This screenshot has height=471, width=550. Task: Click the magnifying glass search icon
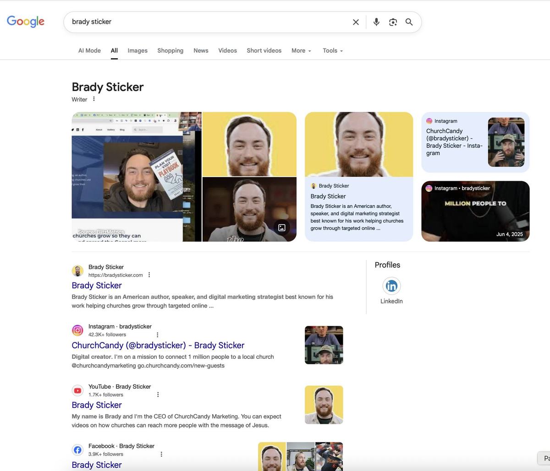[409, 22]
